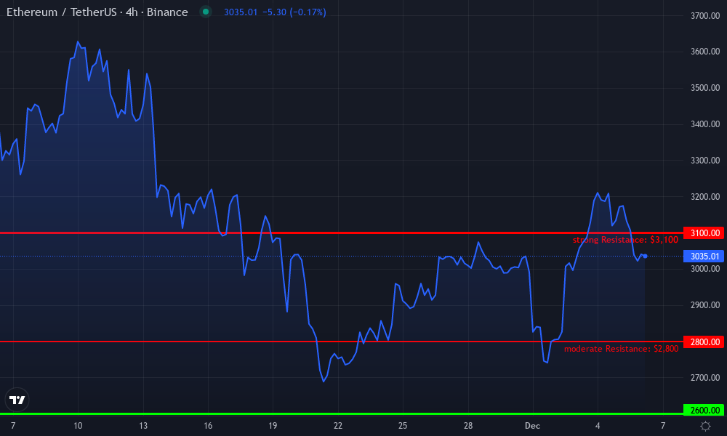Click the current price marker dot on chart
The image size is (727, 436).
click(x=644, y=256)
